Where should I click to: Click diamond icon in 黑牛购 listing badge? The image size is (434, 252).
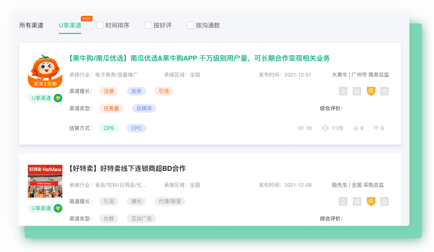(58, 98)
